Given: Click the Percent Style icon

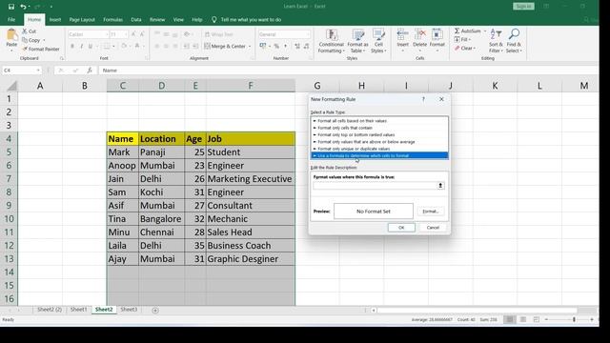Looking at the screenshot, I should tap(276, 47).
